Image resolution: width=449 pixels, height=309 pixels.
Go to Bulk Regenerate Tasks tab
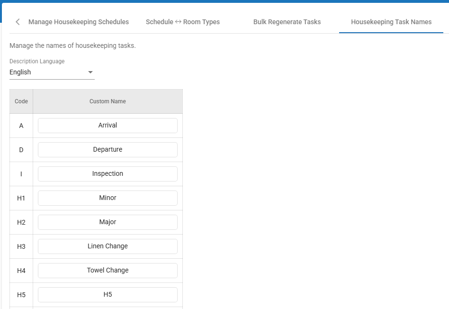[287, 22]
